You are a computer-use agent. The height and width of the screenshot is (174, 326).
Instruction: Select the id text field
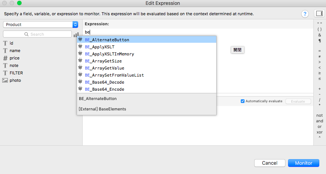point(12,43)
